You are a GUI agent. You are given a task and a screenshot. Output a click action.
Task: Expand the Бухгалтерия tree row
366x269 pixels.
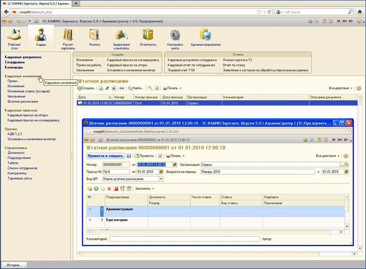coord(90,219)
